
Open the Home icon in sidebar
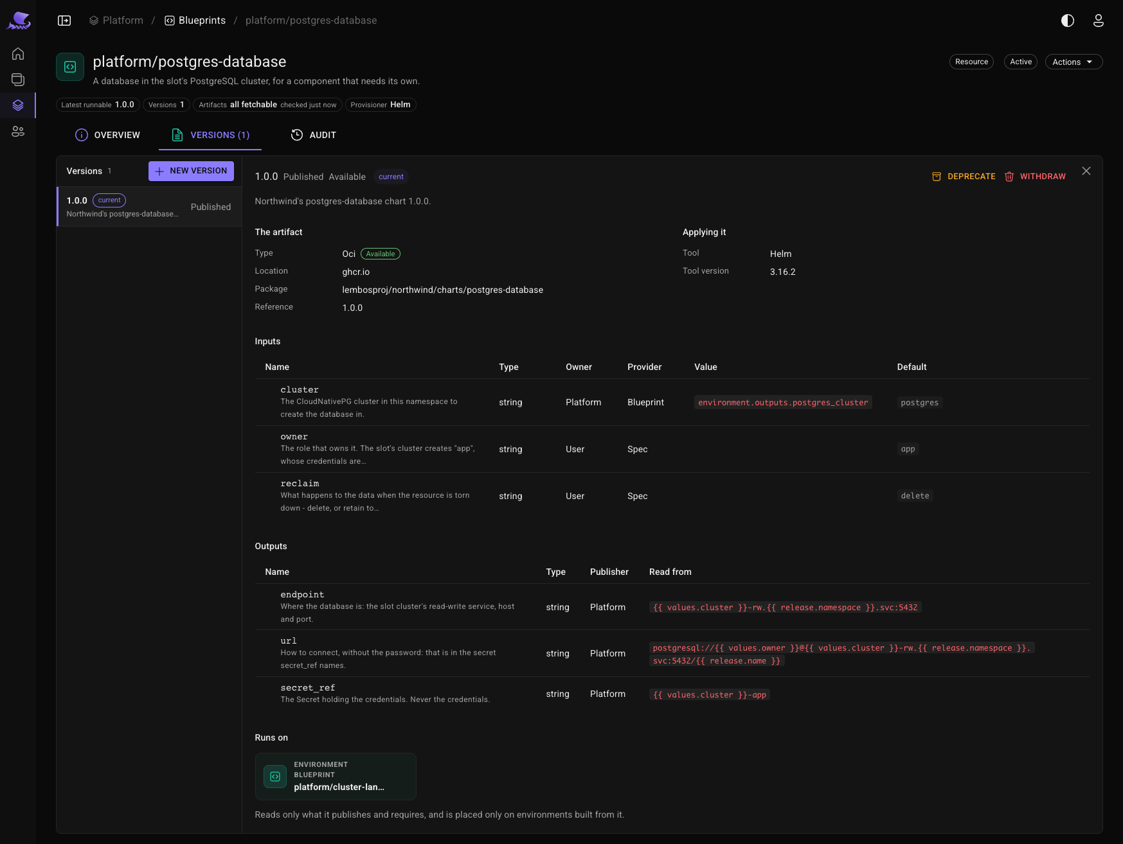18,54
